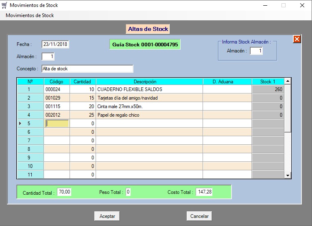Image resolution: width=312 pixels, height=226 pixels.
Task: Click the Fecha date field
Action: tap(55, 44)
